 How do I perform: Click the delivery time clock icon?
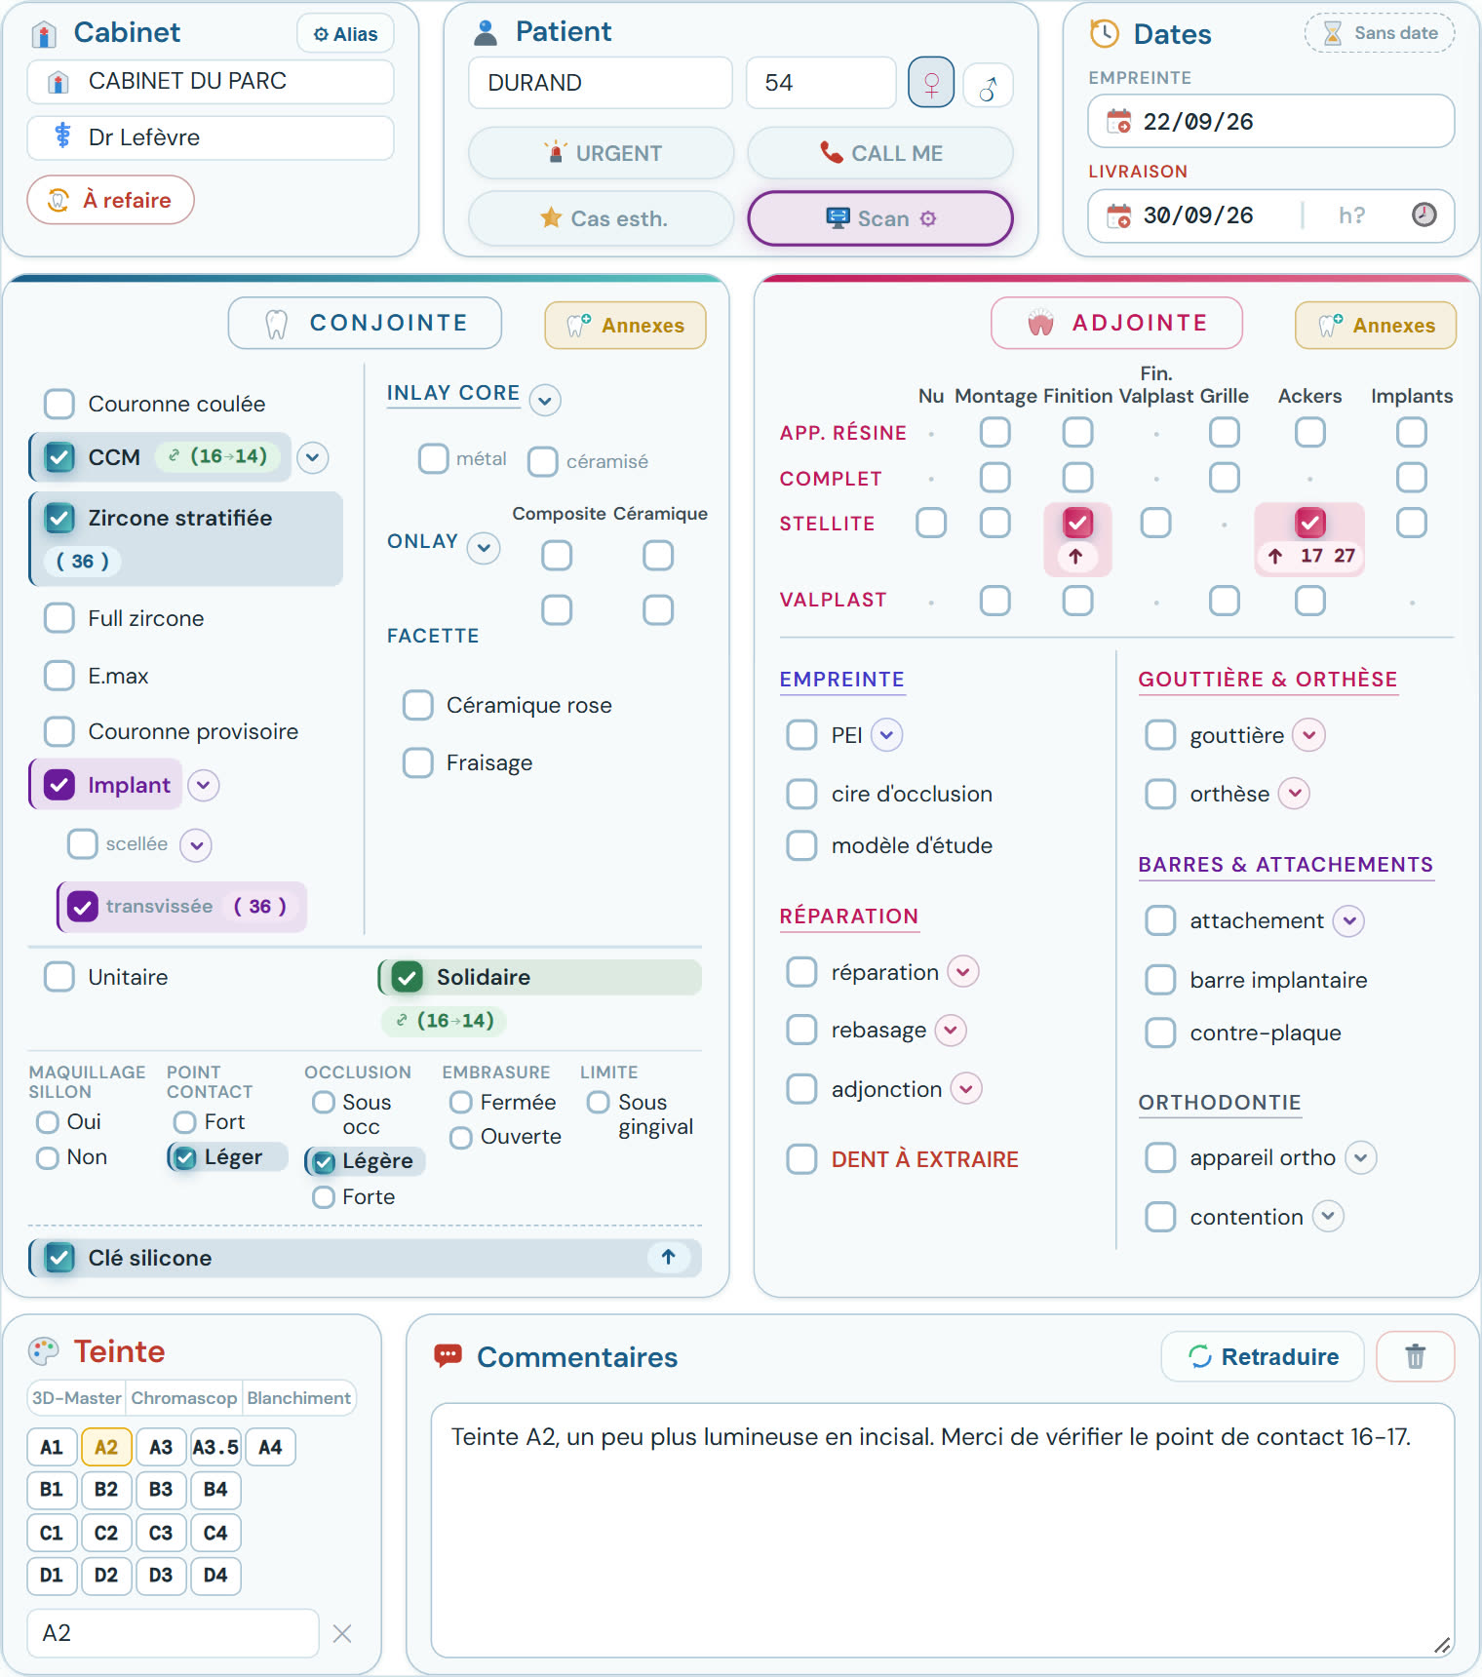coord(1423,215)
